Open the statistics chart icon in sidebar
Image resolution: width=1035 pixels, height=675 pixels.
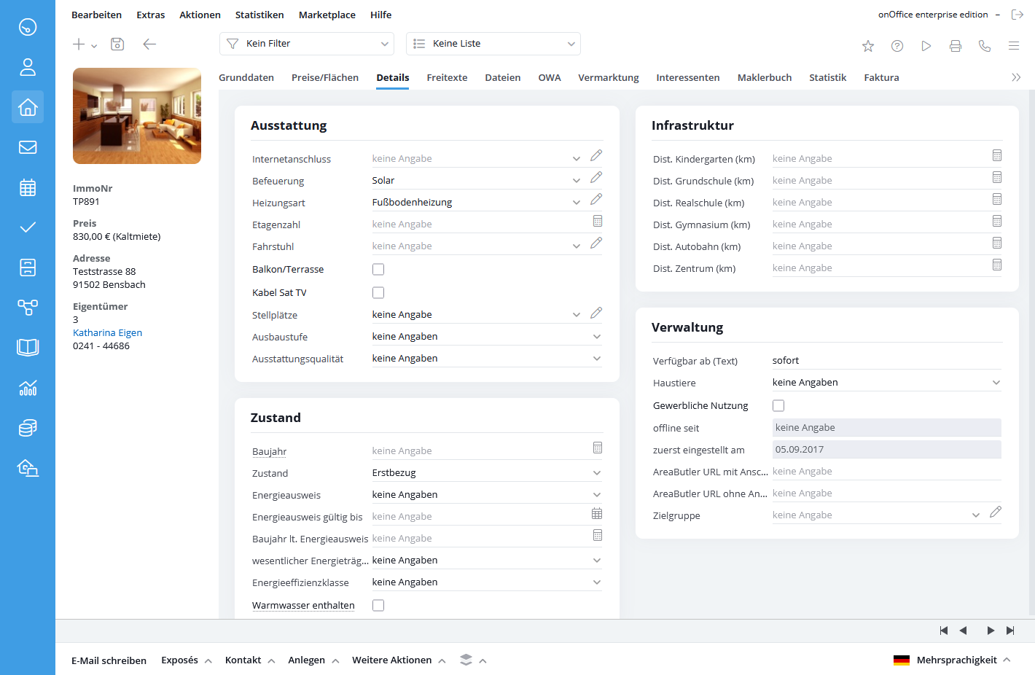tap(28, 388)
